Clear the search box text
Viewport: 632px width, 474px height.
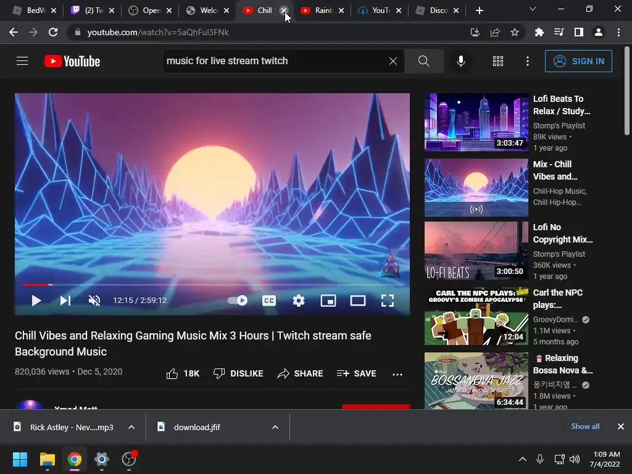click(393, 61)
